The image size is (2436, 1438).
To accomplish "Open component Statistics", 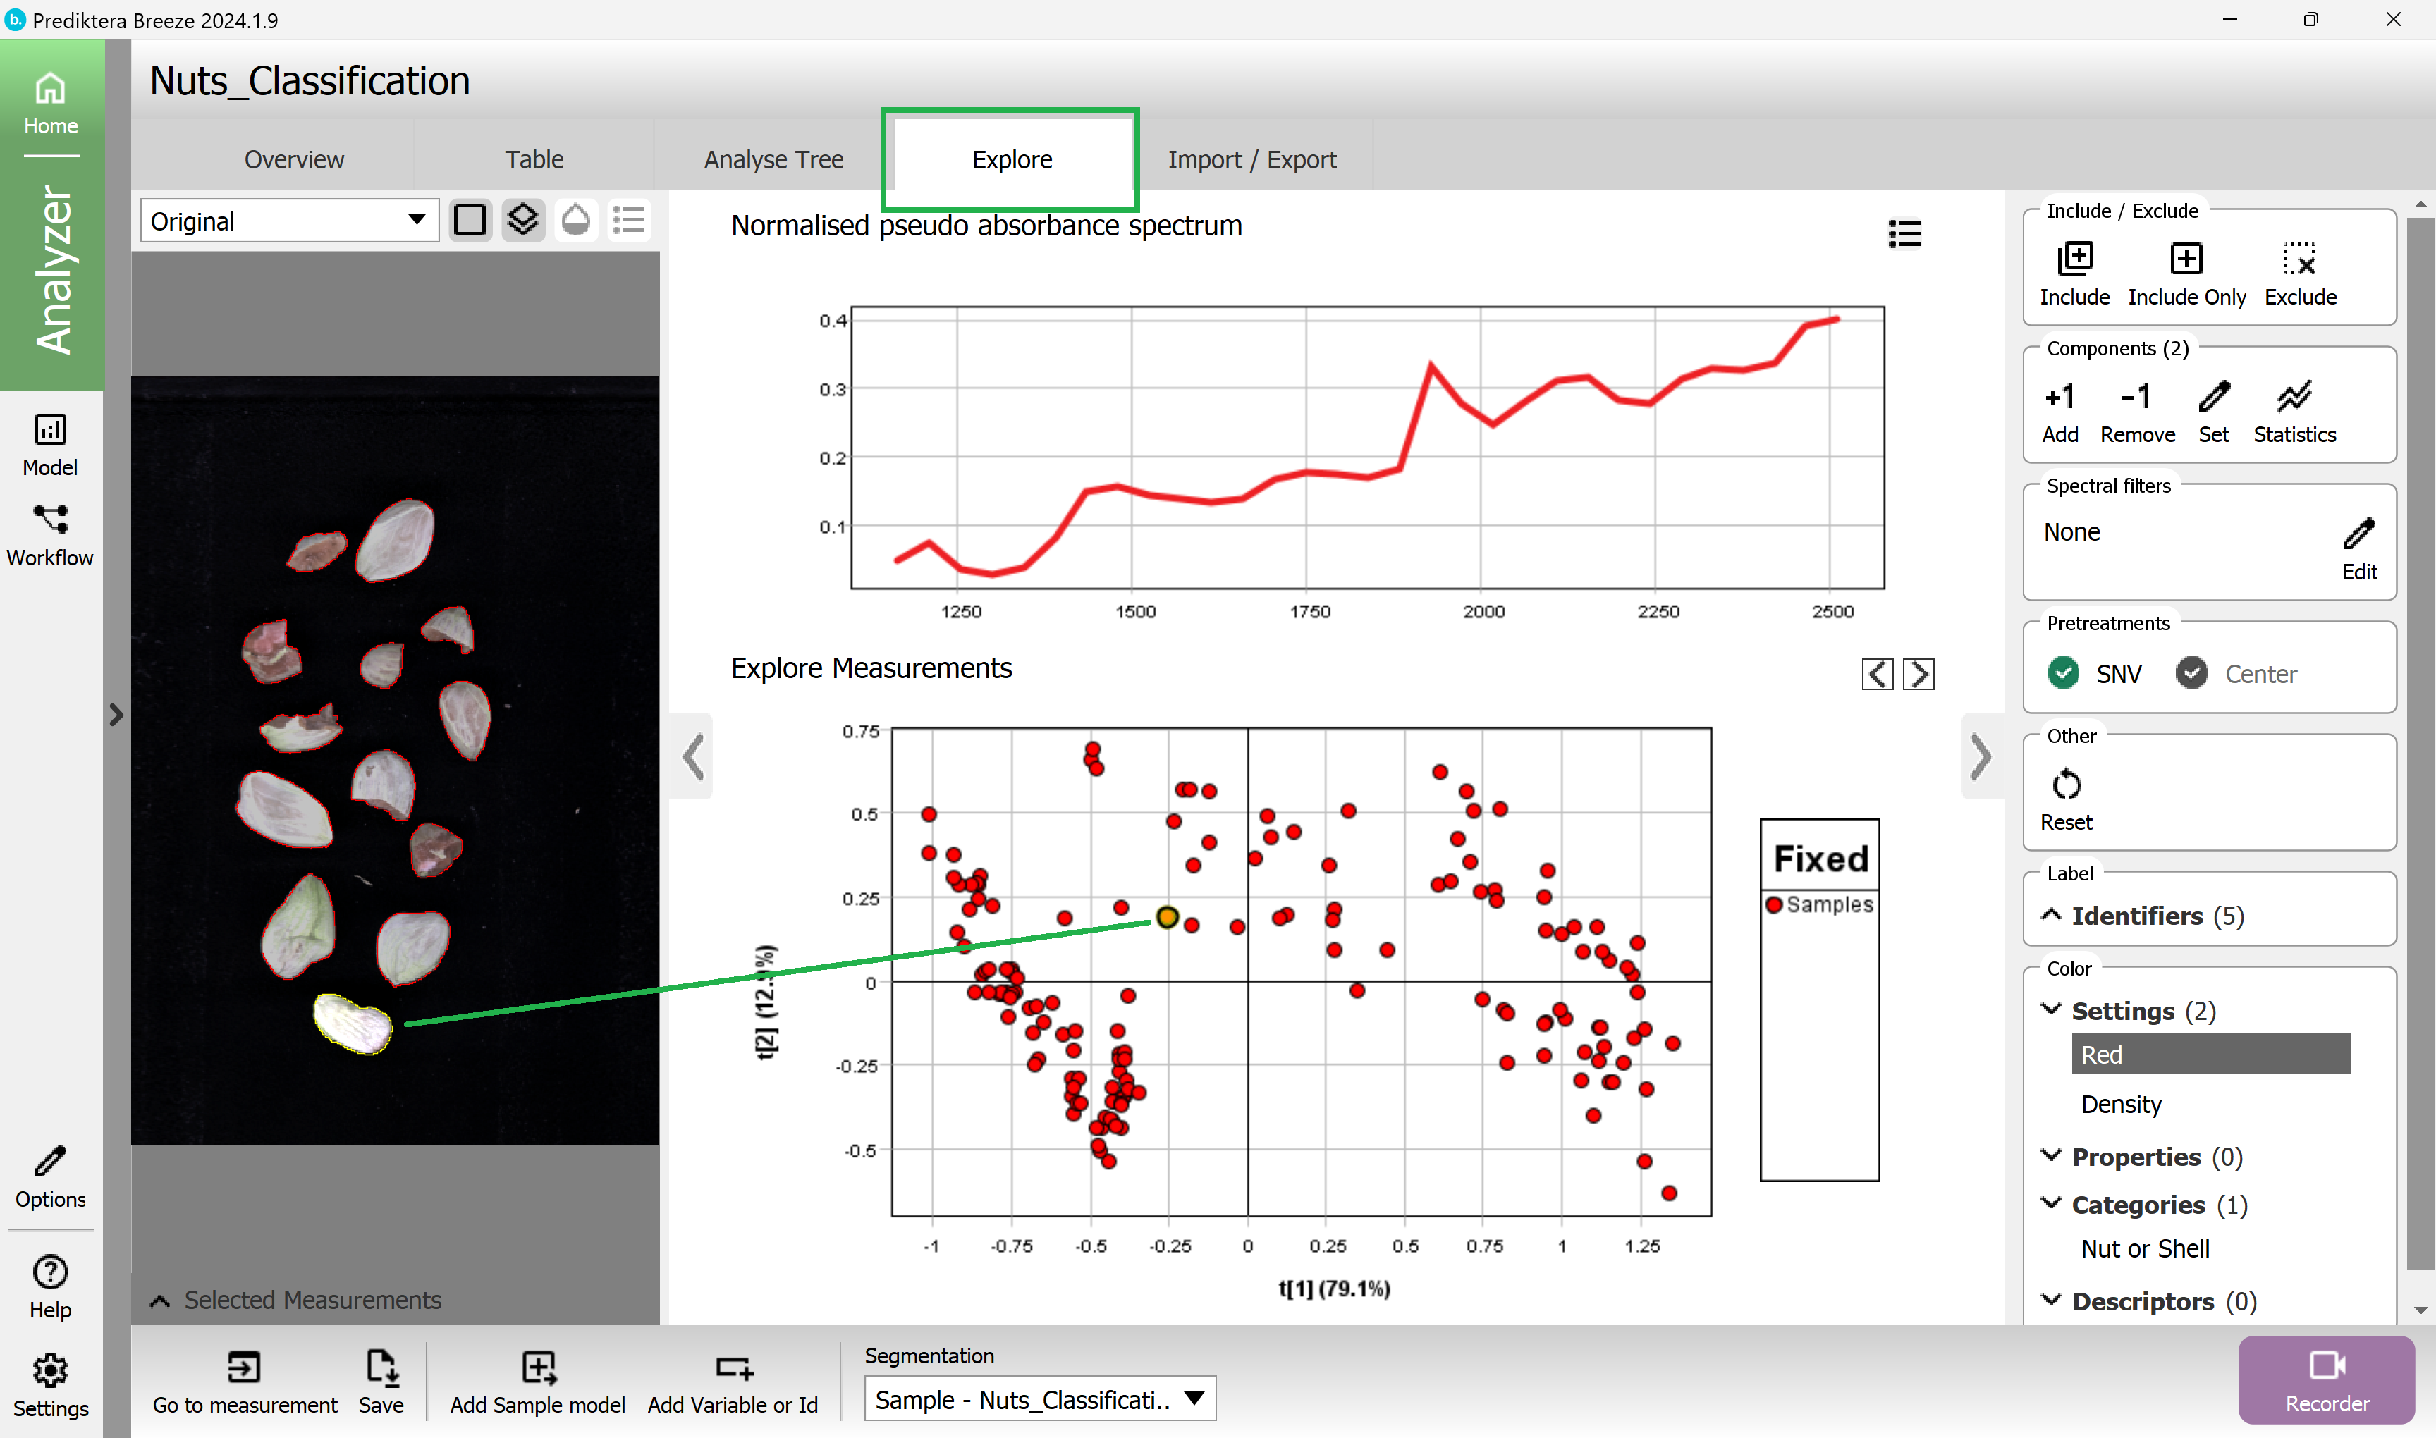I will 2294,396.
